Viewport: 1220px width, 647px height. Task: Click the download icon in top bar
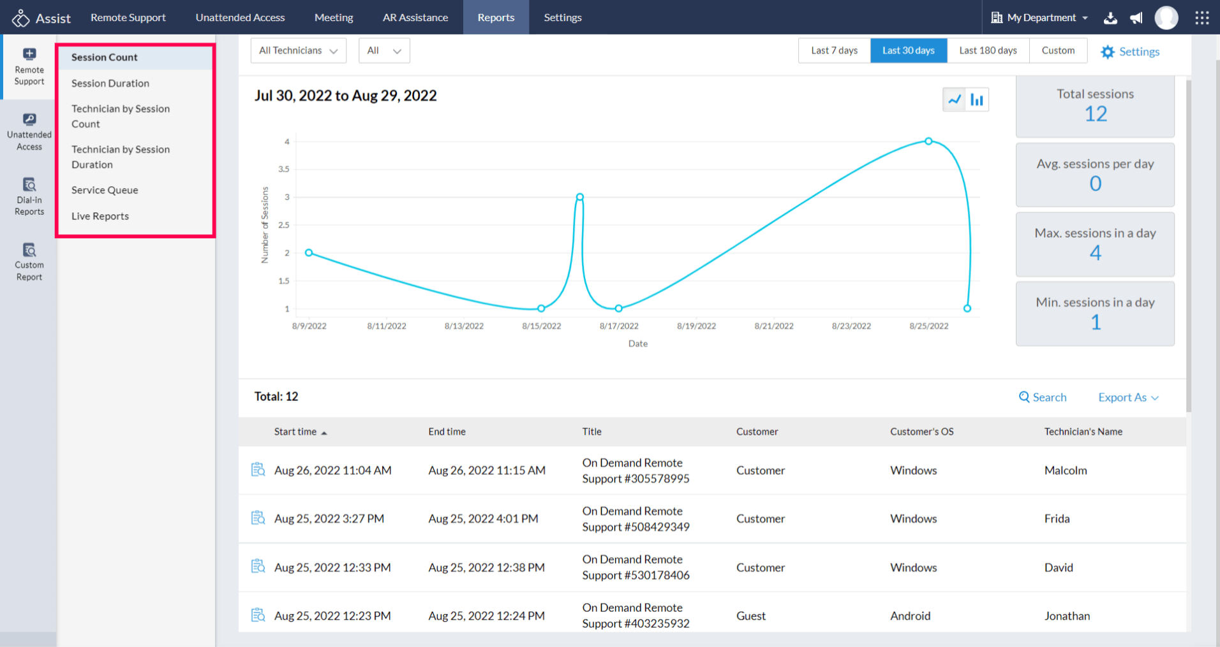(x=1110, y=18)
